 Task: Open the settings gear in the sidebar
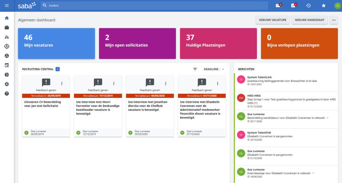(x=6, y=84)
